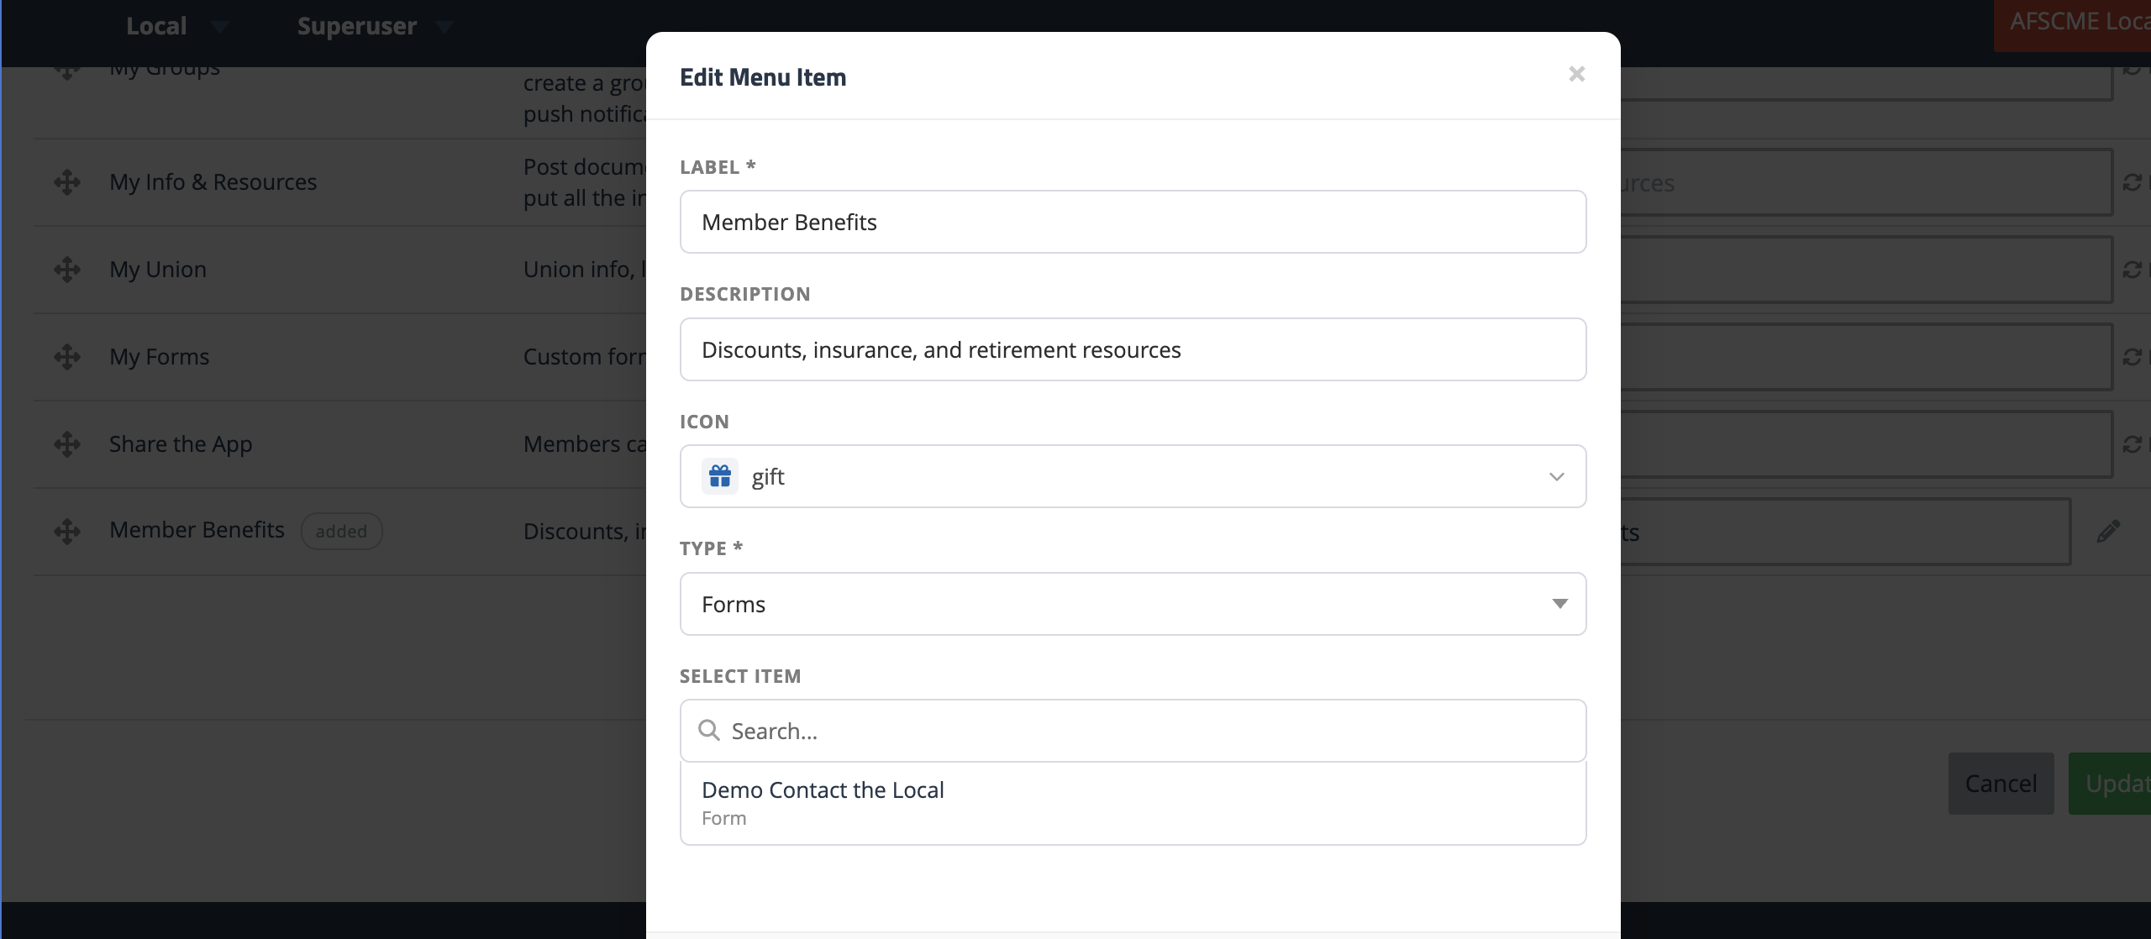Click the My Info & Resources row label
Image resolution: width=2151 pixels, height=939 pixels.
pyautogui.click(x=213, y=182)
